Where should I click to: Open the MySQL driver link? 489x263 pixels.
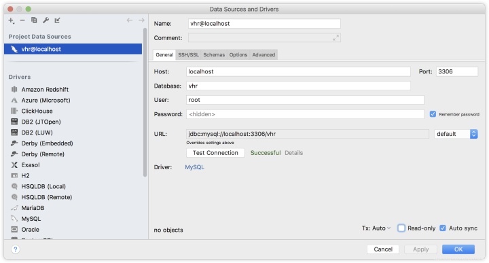(x=195, y=167)
